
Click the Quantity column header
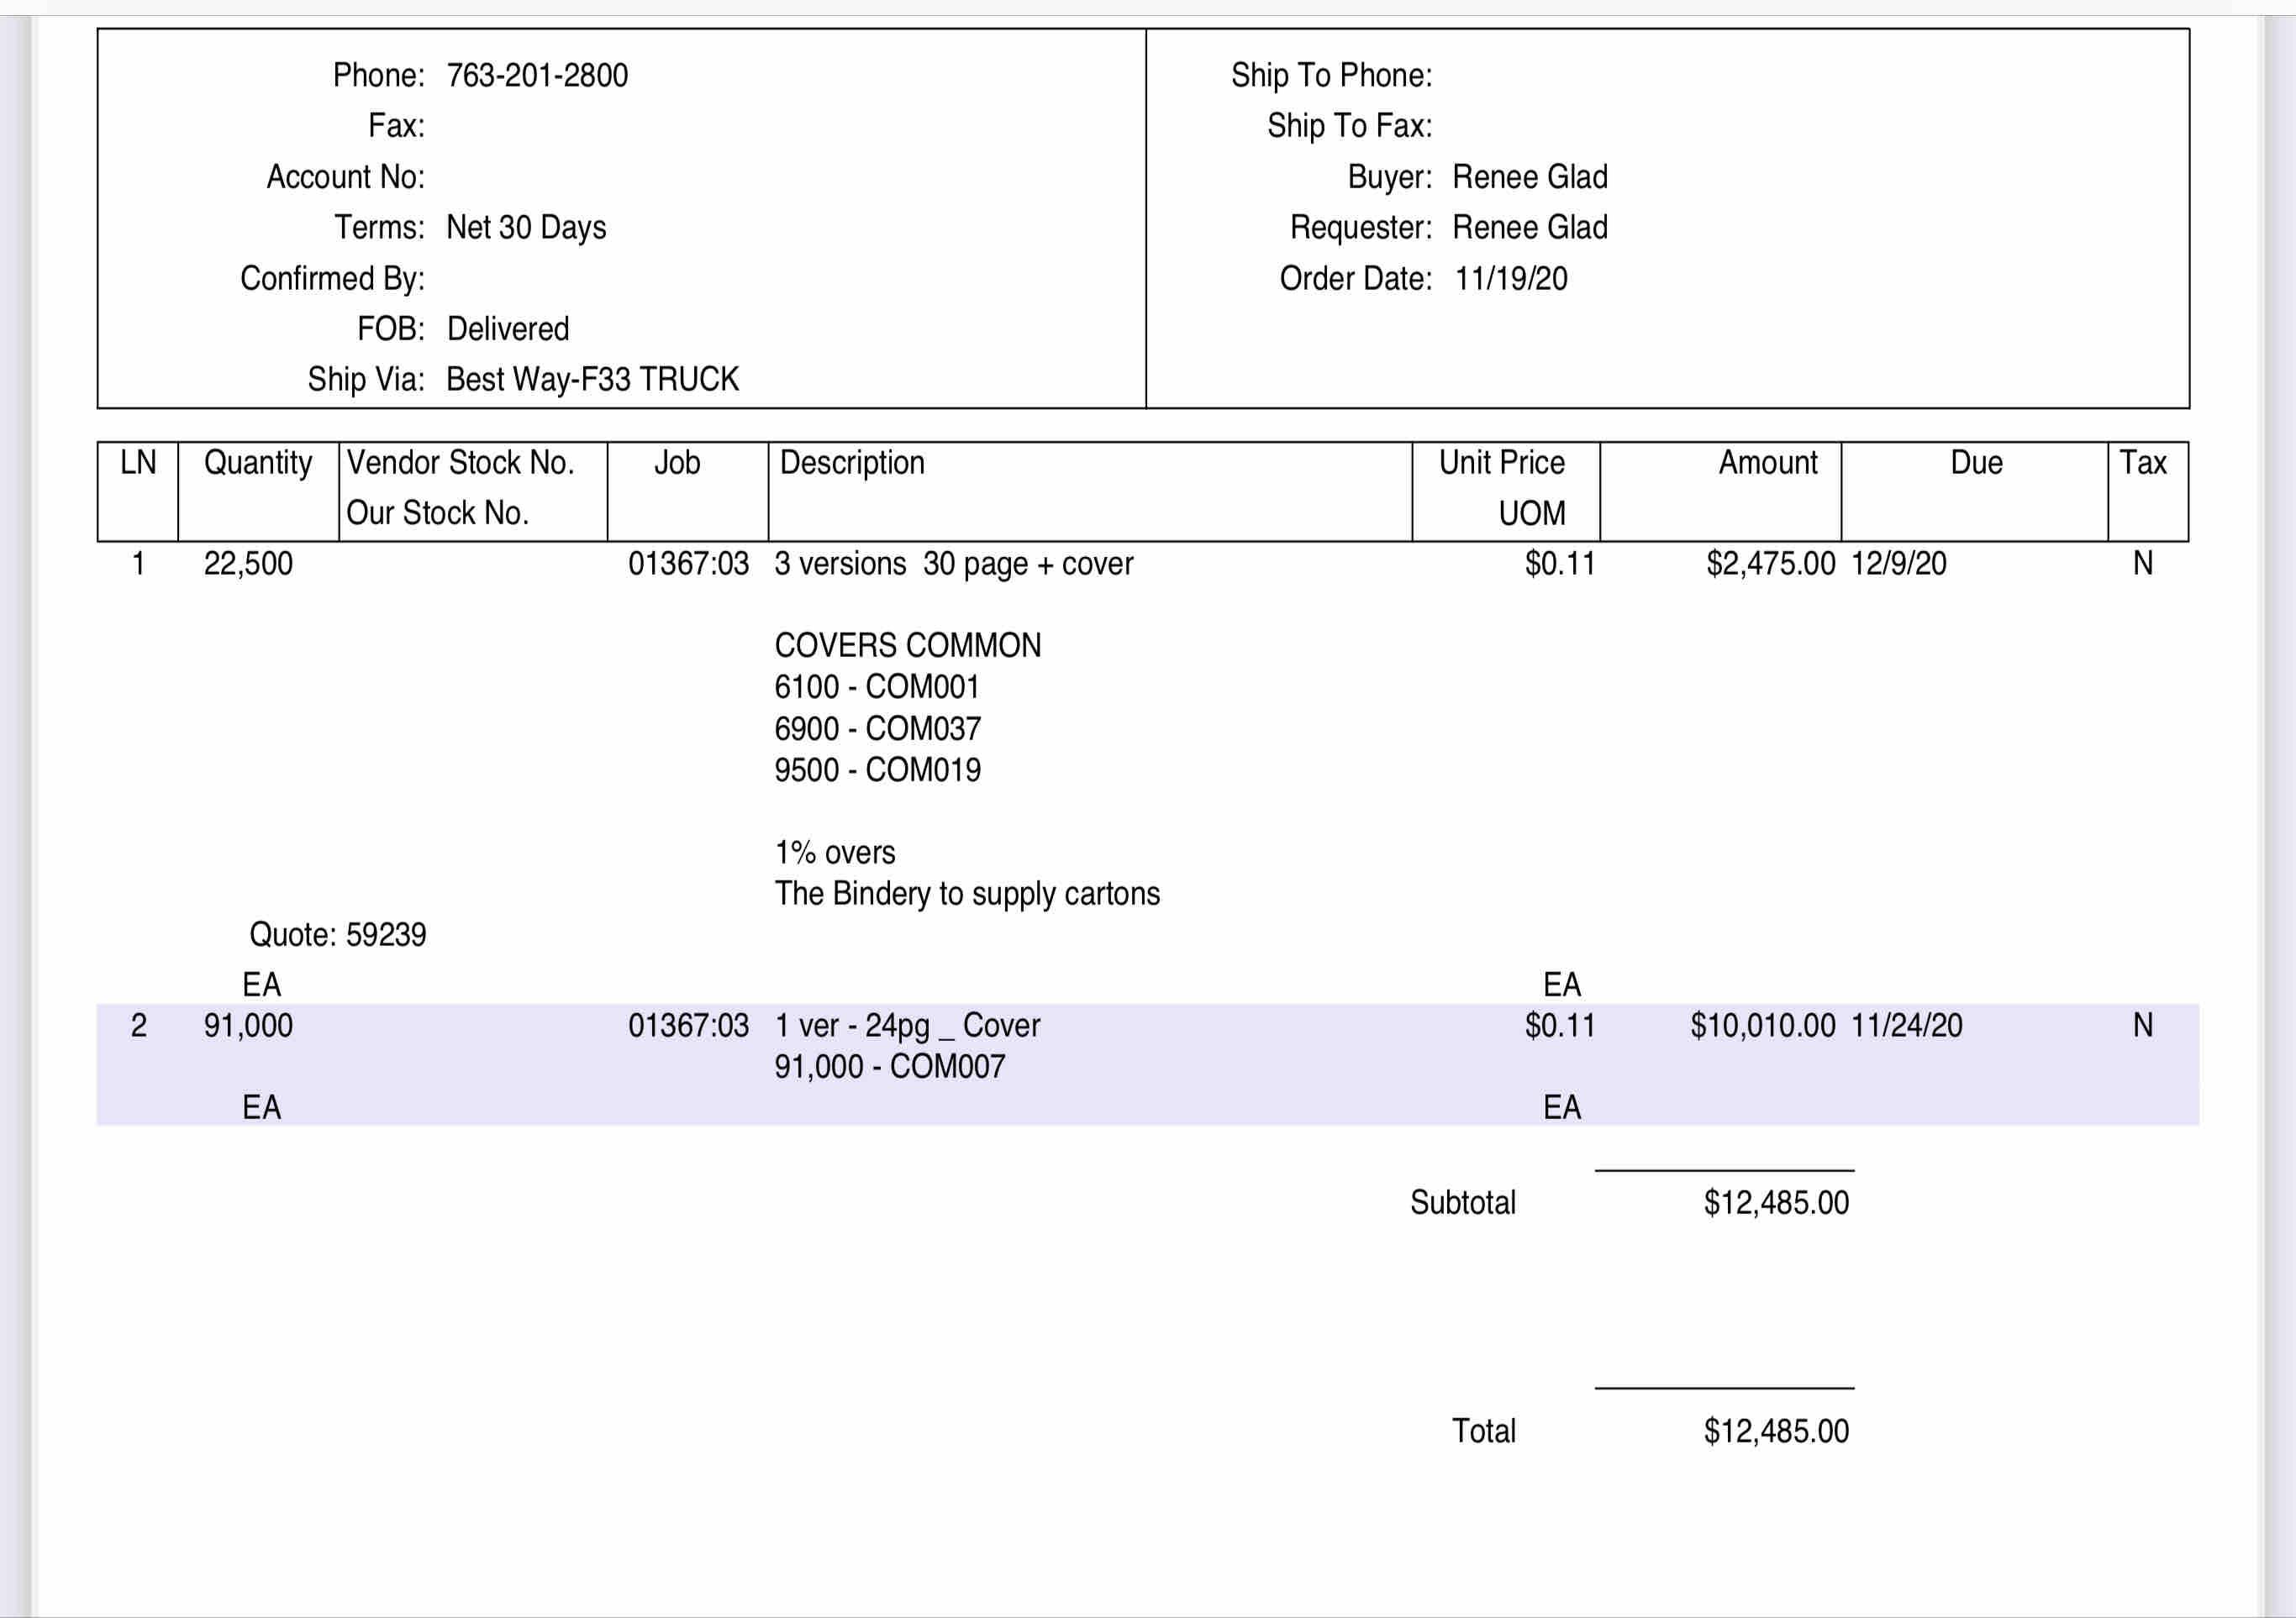[258, 463]
